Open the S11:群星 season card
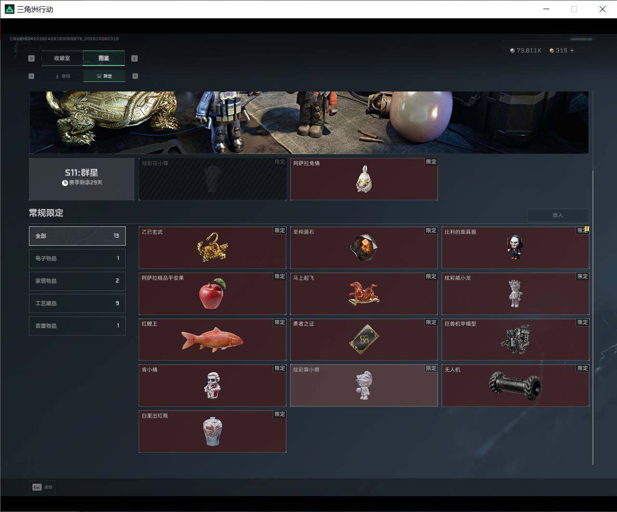The height and width of the screenshot is (512, 617). 81,179
